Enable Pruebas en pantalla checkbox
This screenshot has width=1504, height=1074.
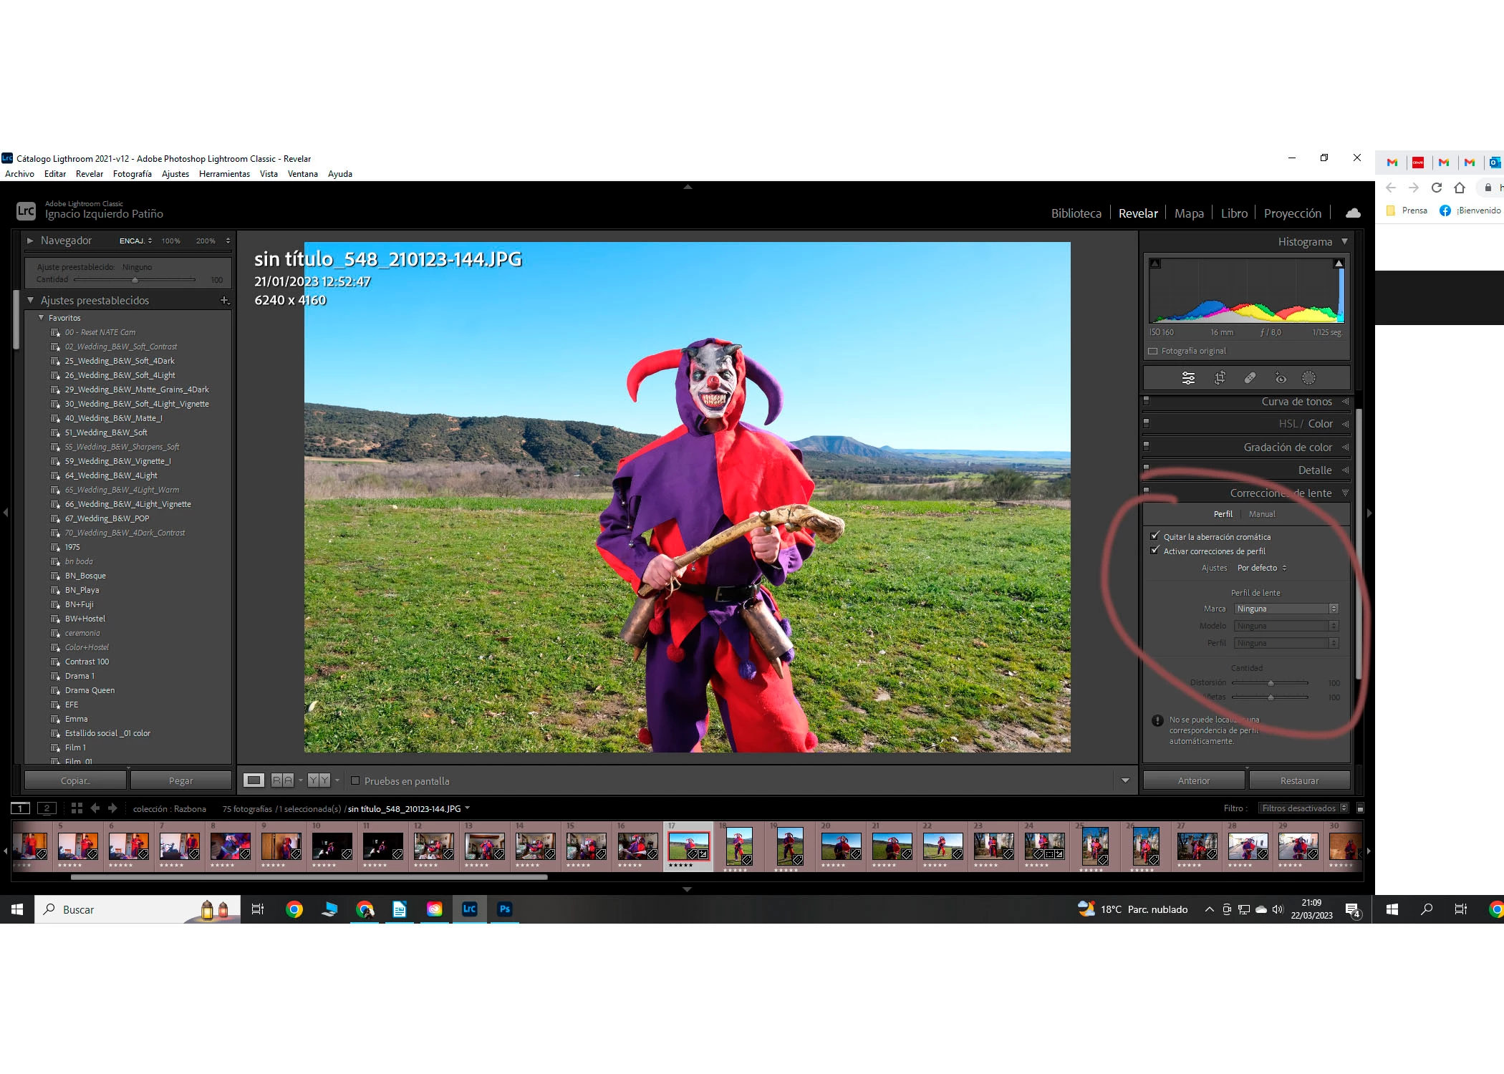355,780
